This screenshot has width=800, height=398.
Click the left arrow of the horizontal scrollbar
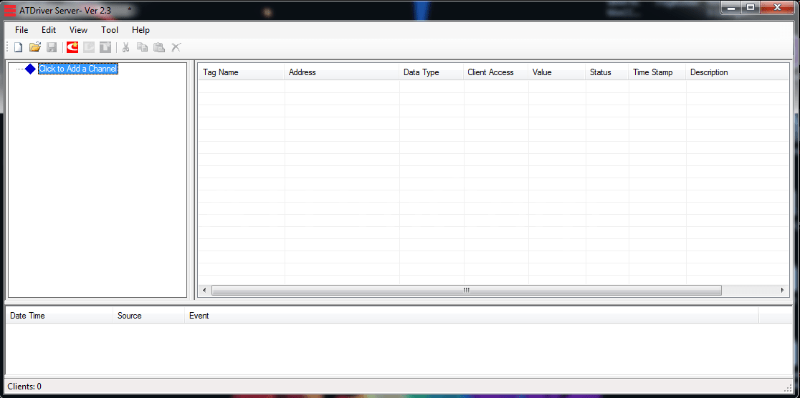(204, 290)
